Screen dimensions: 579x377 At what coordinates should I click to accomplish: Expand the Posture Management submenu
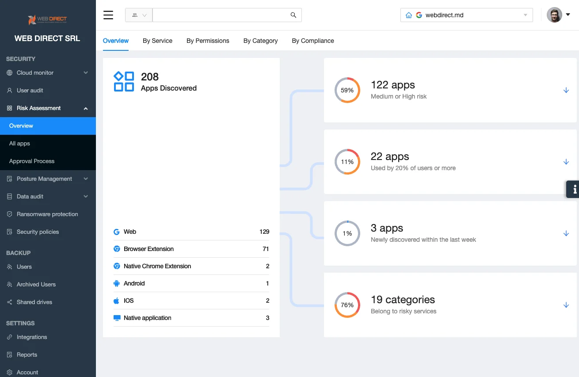(86, 179)
